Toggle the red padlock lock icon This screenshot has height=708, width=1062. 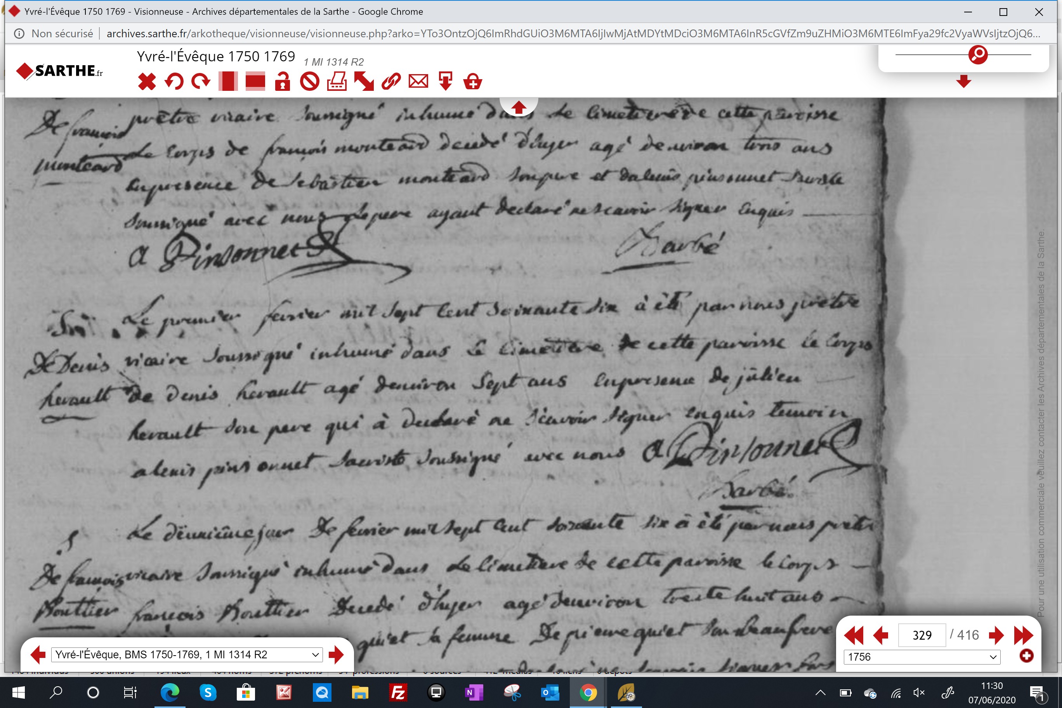(x=282, y=82)
